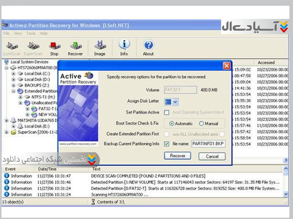293x219 pixels.
Task: Open the About help icon
Action: coord(148,46)
